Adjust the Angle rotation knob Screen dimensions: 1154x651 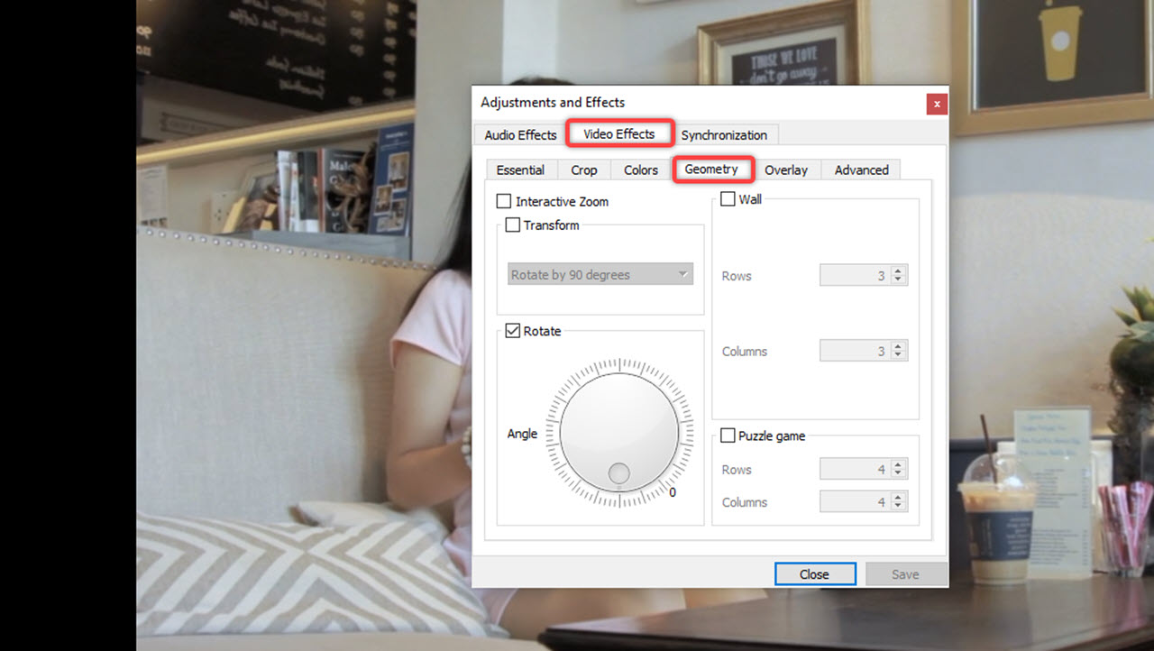(618, 433)
